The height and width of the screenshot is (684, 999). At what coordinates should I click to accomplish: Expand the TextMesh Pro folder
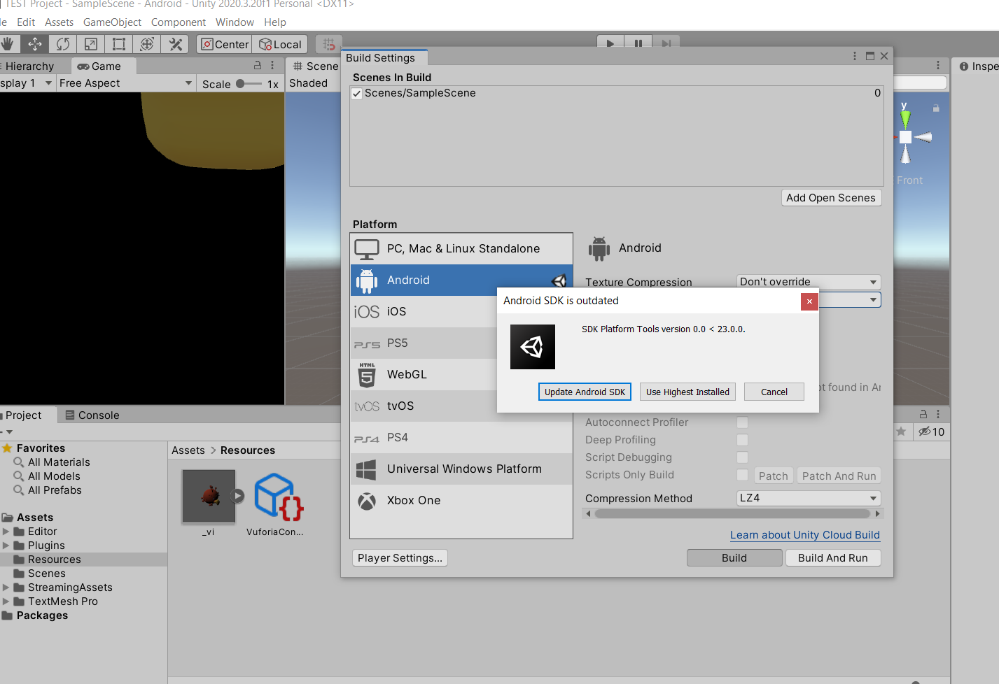[x=6, y=601]
